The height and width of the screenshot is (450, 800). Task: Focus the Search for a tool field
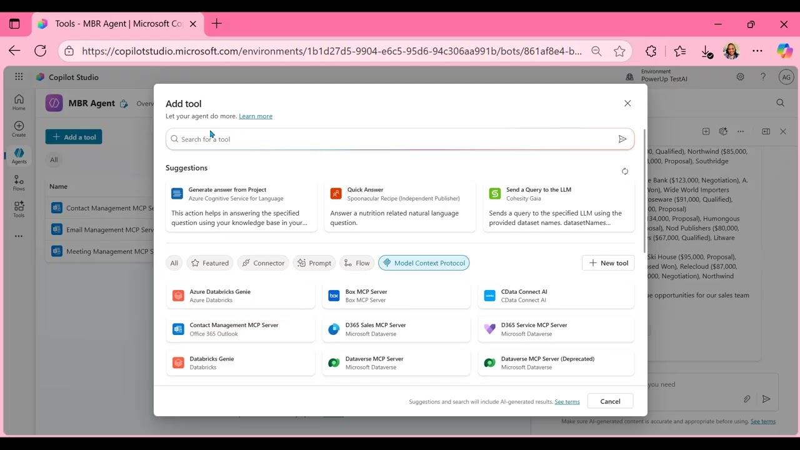tap(400, 139)
